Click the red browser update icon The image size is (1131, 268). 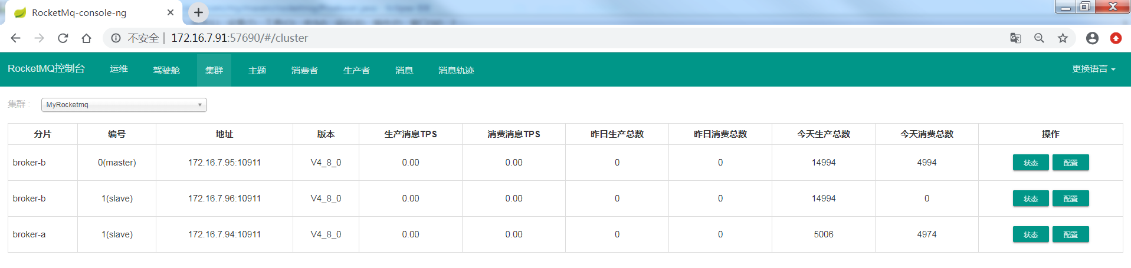click(1116, 38)
